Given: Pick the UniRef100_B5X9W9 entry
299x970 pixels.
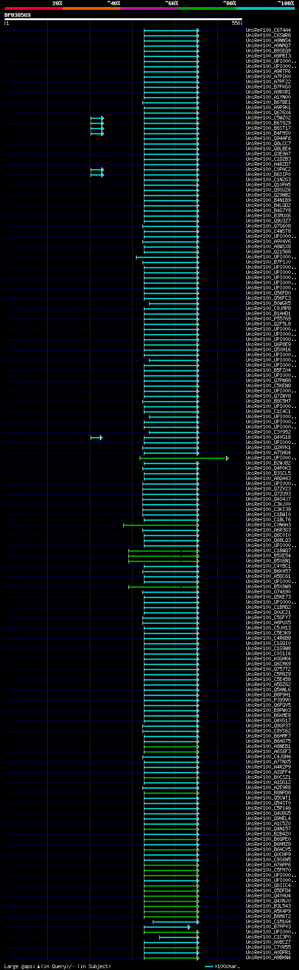Looking at the screenshot, I should (x=268, y=587).
